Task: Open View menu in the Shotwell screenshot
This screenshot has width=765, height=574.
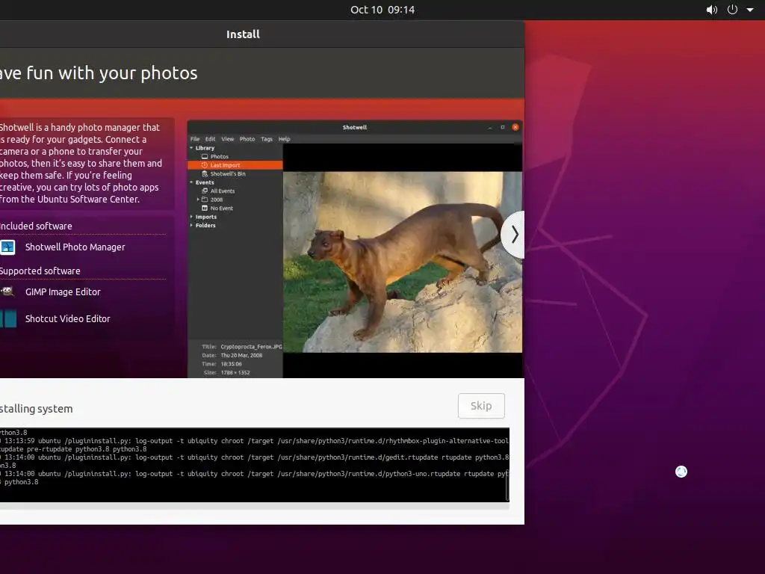Action: point(227,139)
